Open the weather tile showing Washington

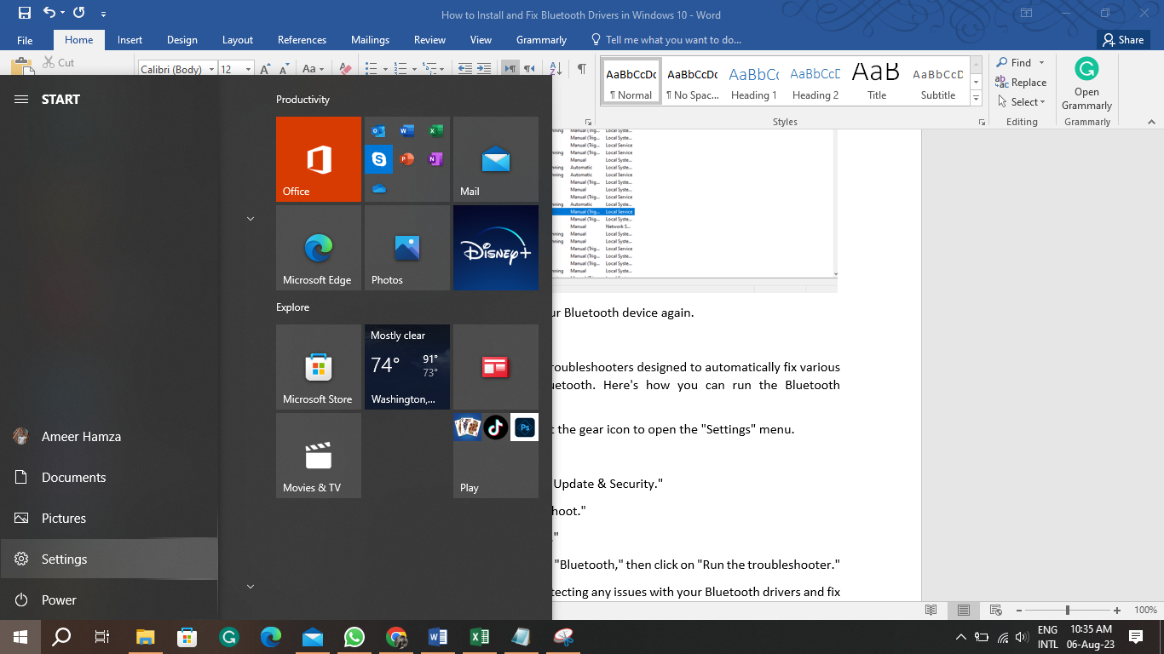(407, 367)
